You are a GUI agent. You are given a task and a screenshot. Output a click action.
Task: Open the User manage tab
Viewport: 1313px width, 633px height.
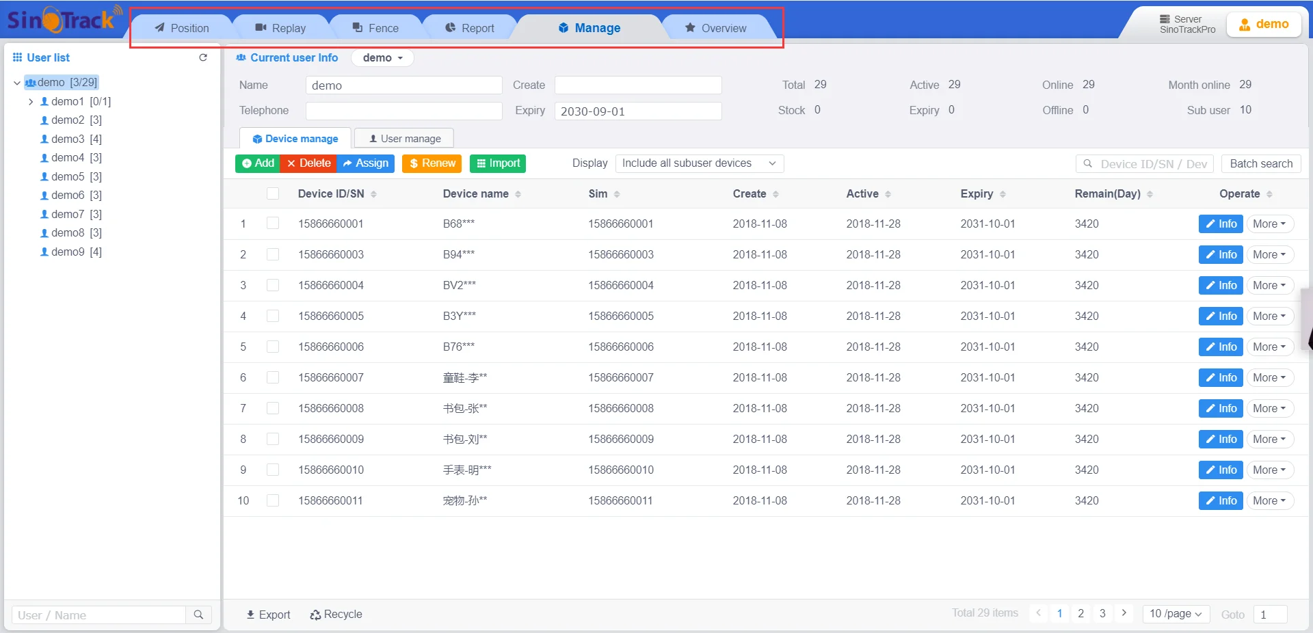(x=404, y=139)
